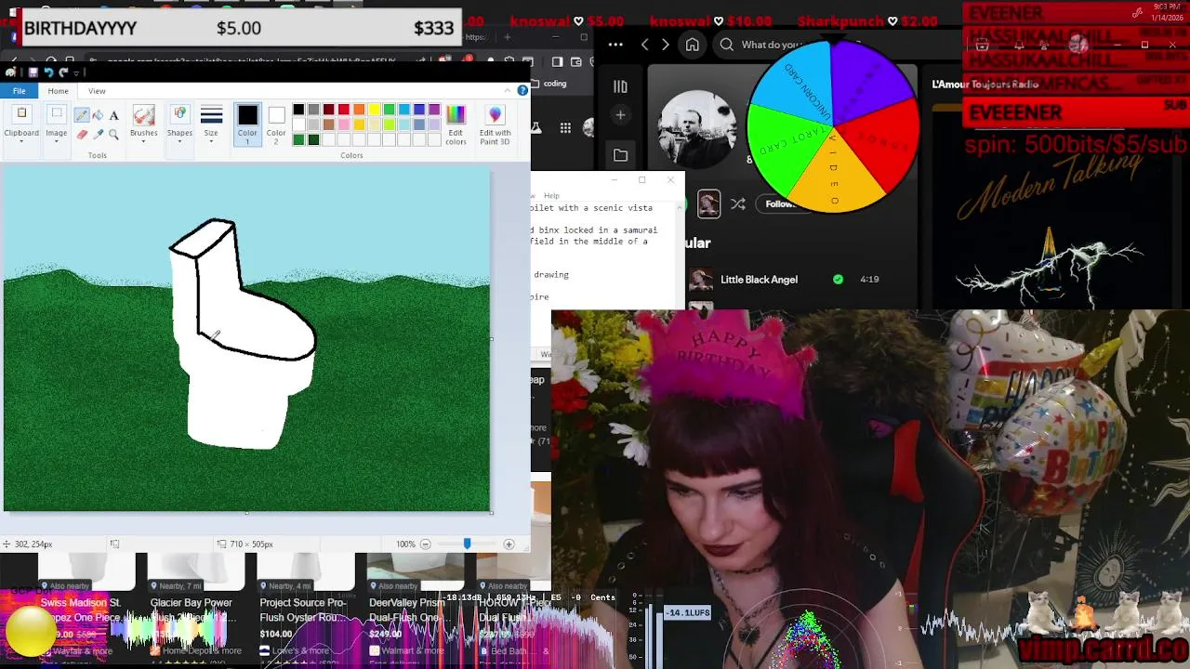Zoom out with Paint status bar minus

point(426,544)
